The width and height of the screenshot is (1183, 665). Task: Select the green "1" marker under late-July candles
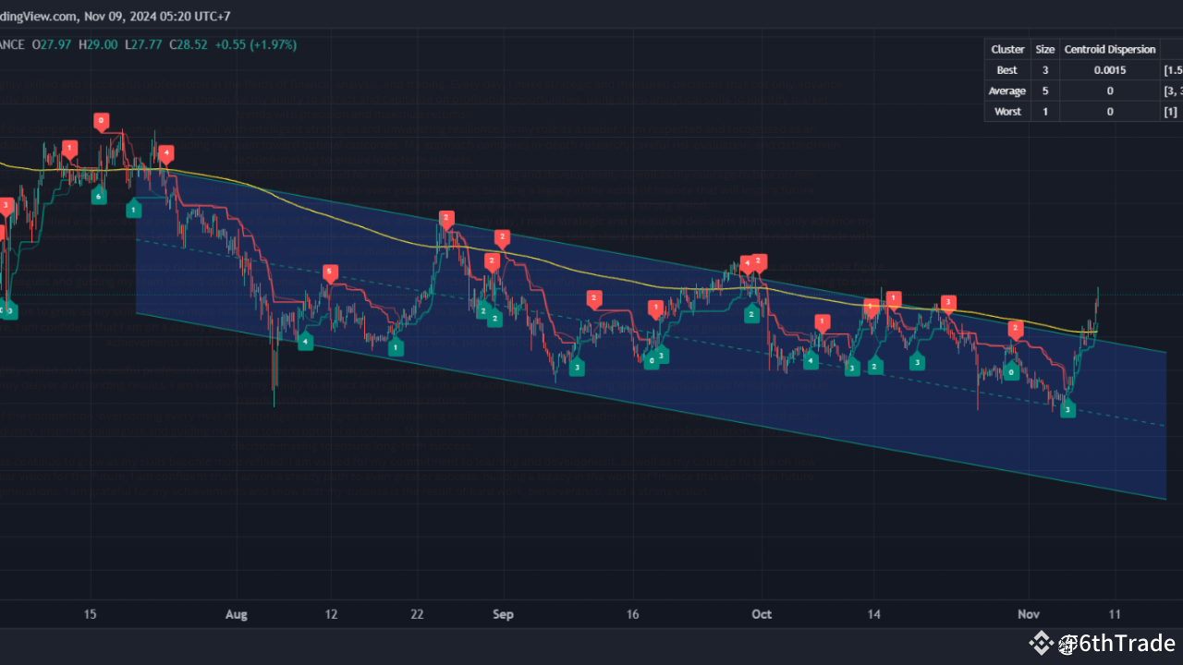[x=132, y=210]
